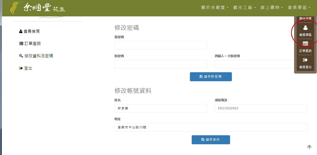Click into the 新密碼 text field
The height and width of the screenshot is (155, 317).
pos(161,64)
